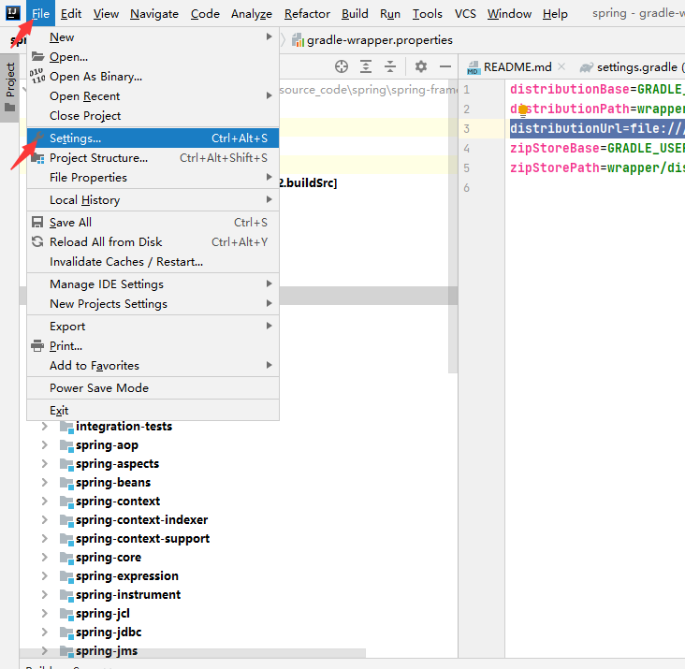This screenshot has width=685, height=669.
Task: Click the zipStorePath property line
Action: tap(597, 167)
